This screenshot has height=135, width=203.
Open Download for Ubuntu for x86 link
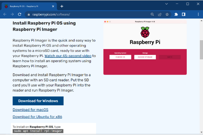click(x=37, y=117)
